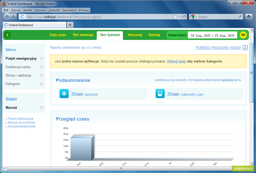Image resolution: width=256 pixels, height=173 pixels.
Task: Click scrollbar down arrow
Action: click(251, 164)
